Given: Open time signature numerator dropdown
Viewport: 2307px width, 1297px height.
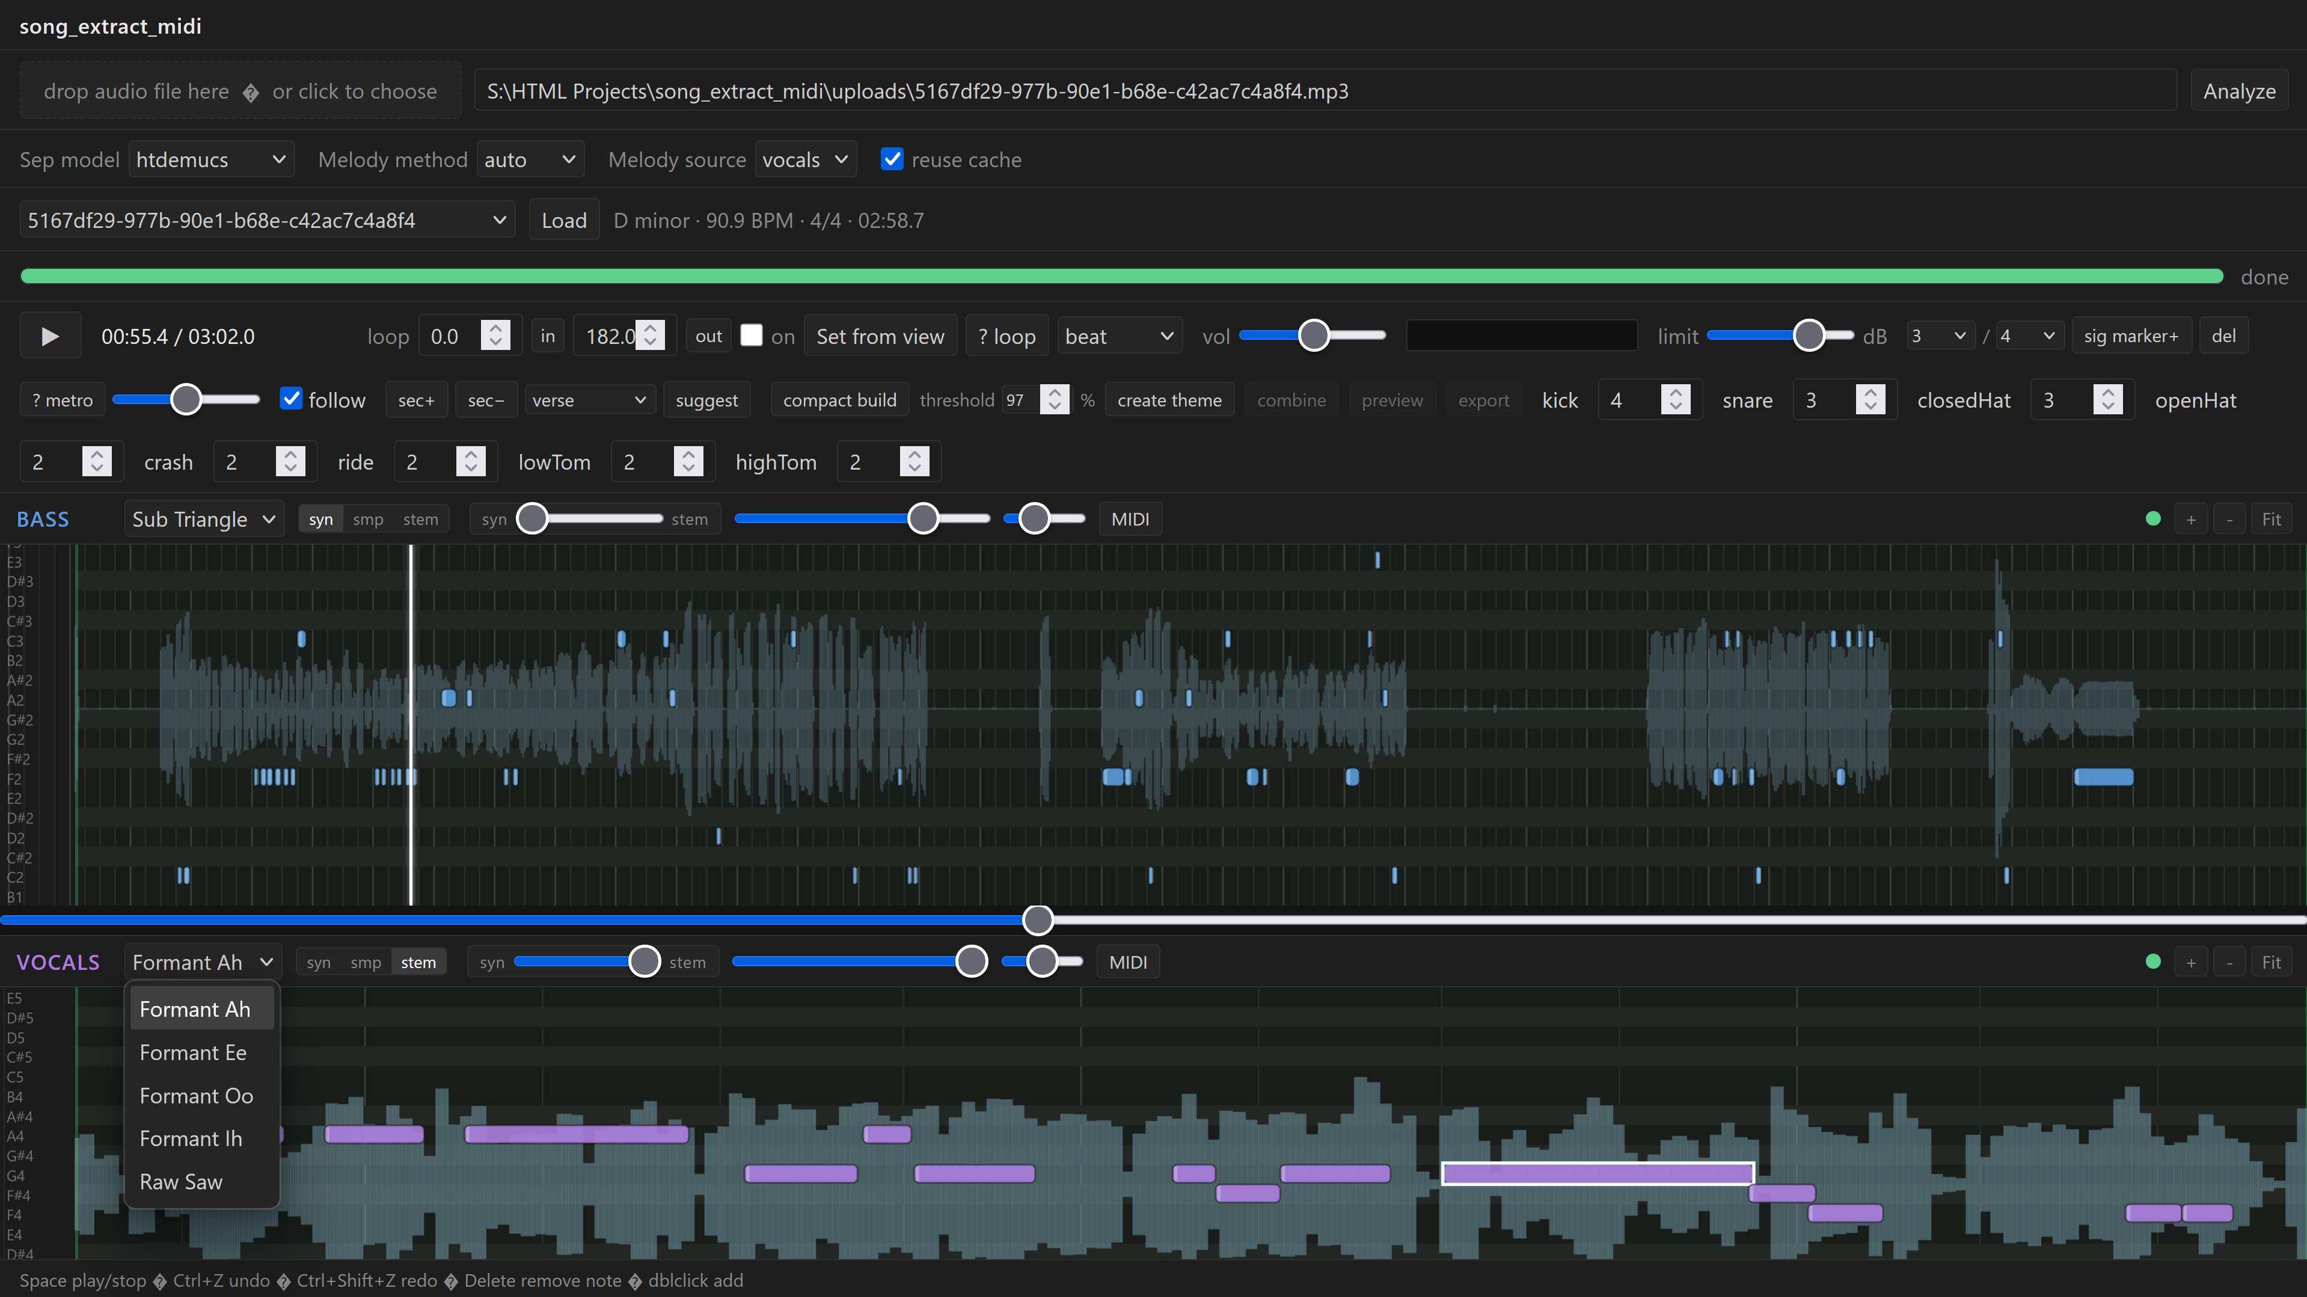Looking at the screenshot, I should click(x=1940, y=336).
